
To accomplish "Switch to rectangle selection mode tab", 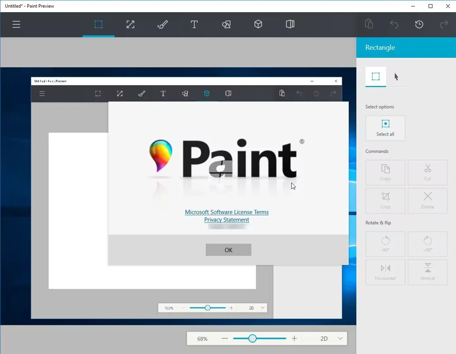I will coord(376,77).
